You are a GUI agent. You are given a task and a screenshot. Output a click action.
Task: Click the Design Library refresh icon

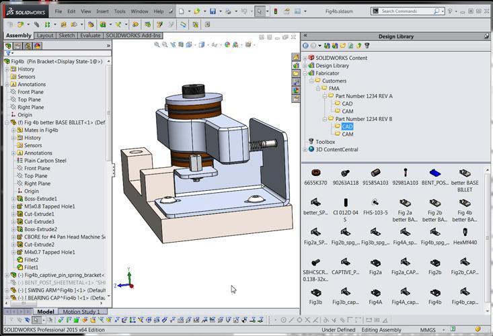point(351,46)
